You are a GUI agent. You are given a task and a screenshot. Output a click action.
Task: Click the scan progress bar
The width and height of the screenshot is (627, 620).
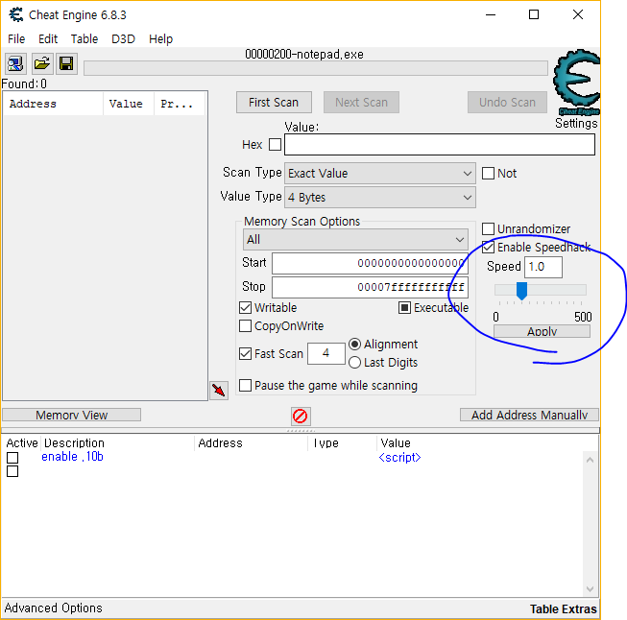pos(316,68)
